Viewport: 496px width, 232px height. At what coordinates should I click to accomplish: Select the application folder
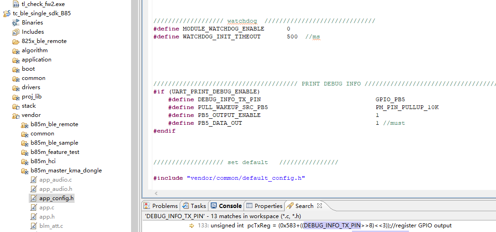(x=37, y=59)
